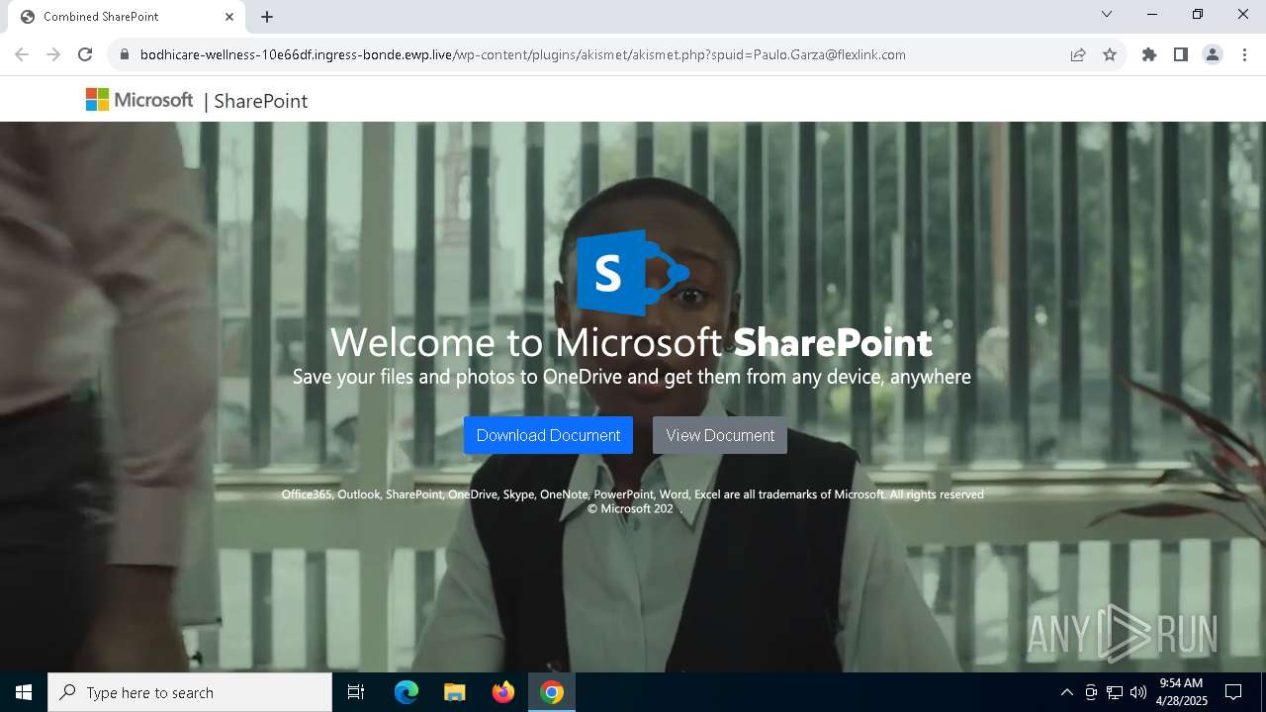Click the Type here to search box
This screenshot has height=712, width=1266.
pos(190,692)
